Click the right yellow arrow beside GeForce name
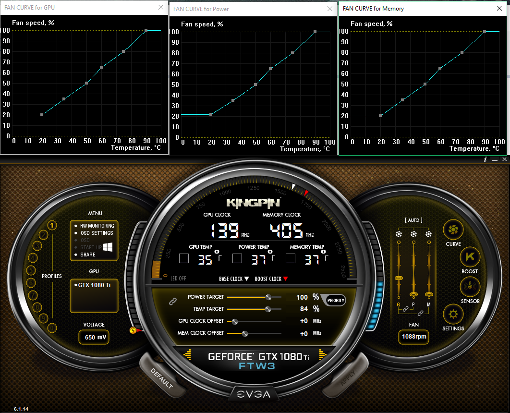Image resolution: width=510 pixels, height=413 pixels. tap(322, 354)
